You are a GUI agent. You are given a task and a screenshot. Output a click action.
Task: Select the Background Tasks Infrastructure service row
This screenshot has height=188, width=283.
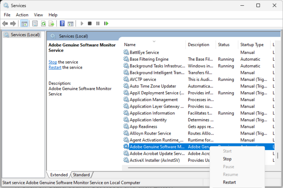tap(199, 66)
